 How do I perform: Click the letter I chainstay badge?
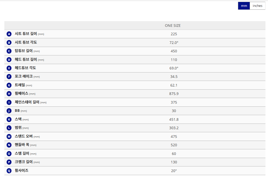(x=9, y=102)
